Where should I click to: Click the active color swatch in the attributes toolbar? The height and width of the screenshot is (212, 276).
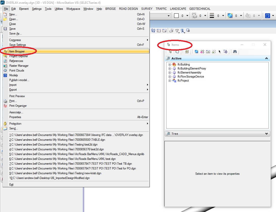pos(176,16)
